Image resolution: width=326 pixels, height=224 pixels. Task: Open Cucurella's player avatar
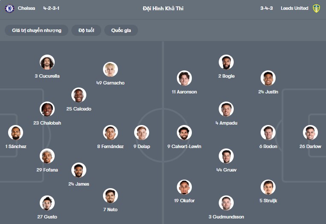[47, 62]
